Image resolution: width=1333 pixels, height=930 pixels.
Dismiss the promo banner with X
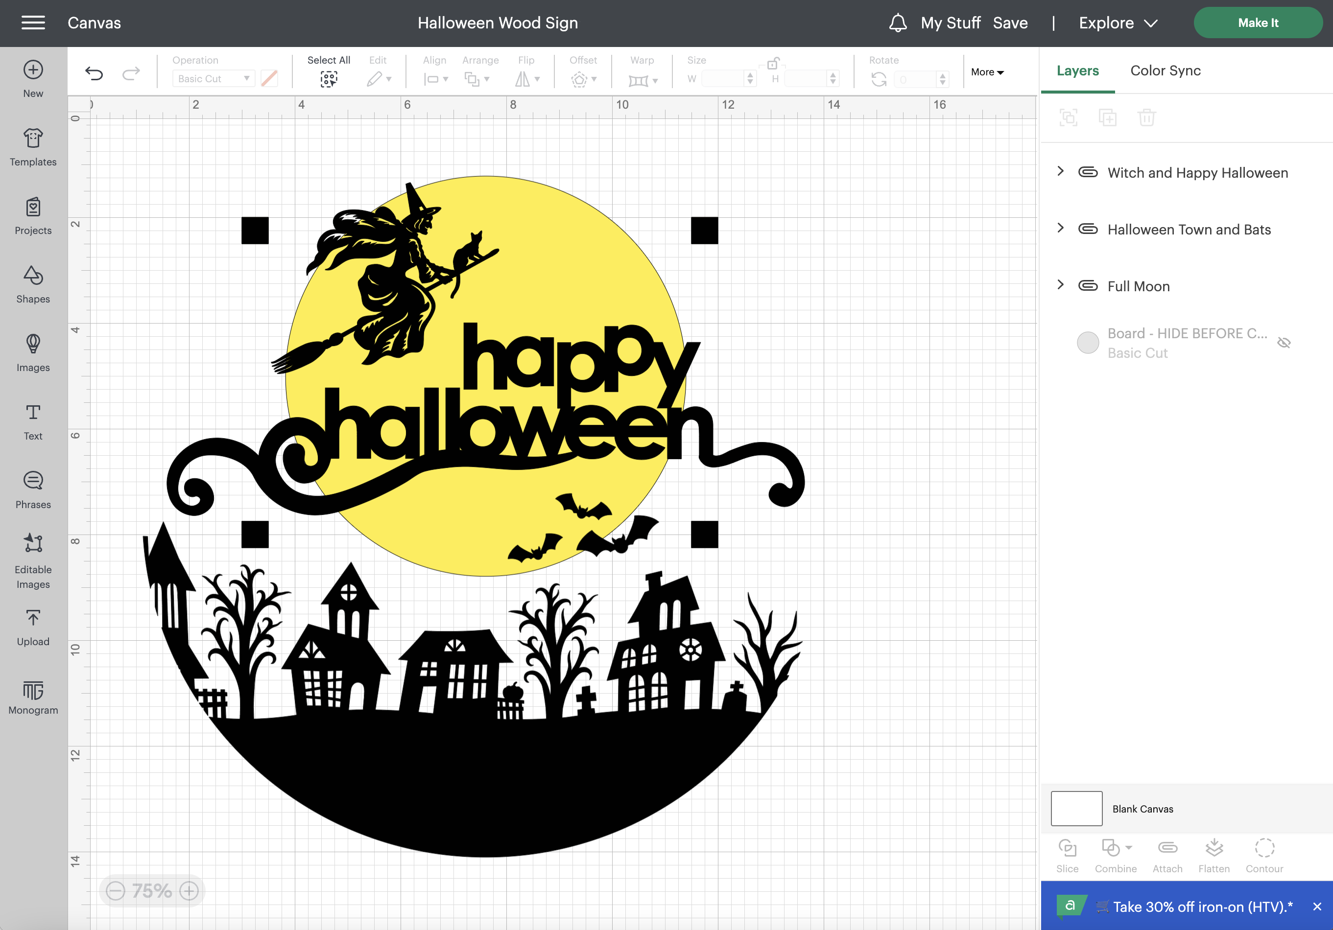pyautogui.click(x=1317, y=906)
